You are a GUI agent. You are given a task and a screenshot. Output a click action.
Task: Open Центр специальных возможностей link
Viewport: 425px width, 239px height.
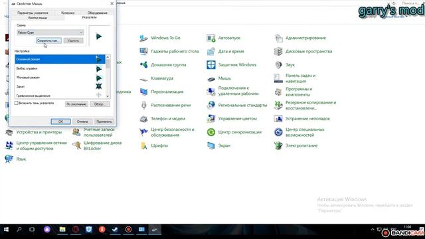305,132
